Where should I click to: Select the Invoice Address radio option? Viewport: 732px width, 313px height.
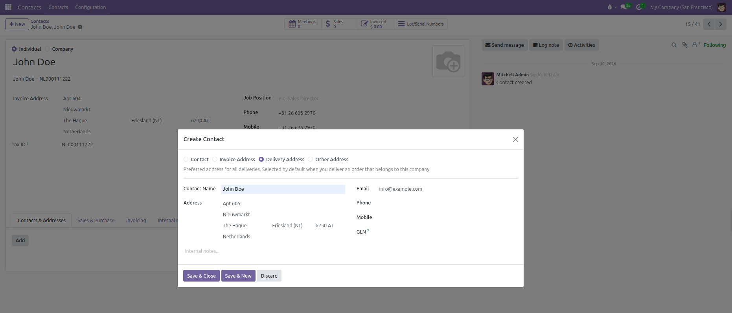coord(215,160)
